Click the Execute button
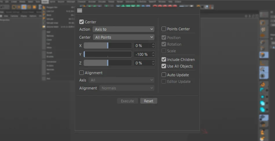275x141 pixels. coord(127,101)
